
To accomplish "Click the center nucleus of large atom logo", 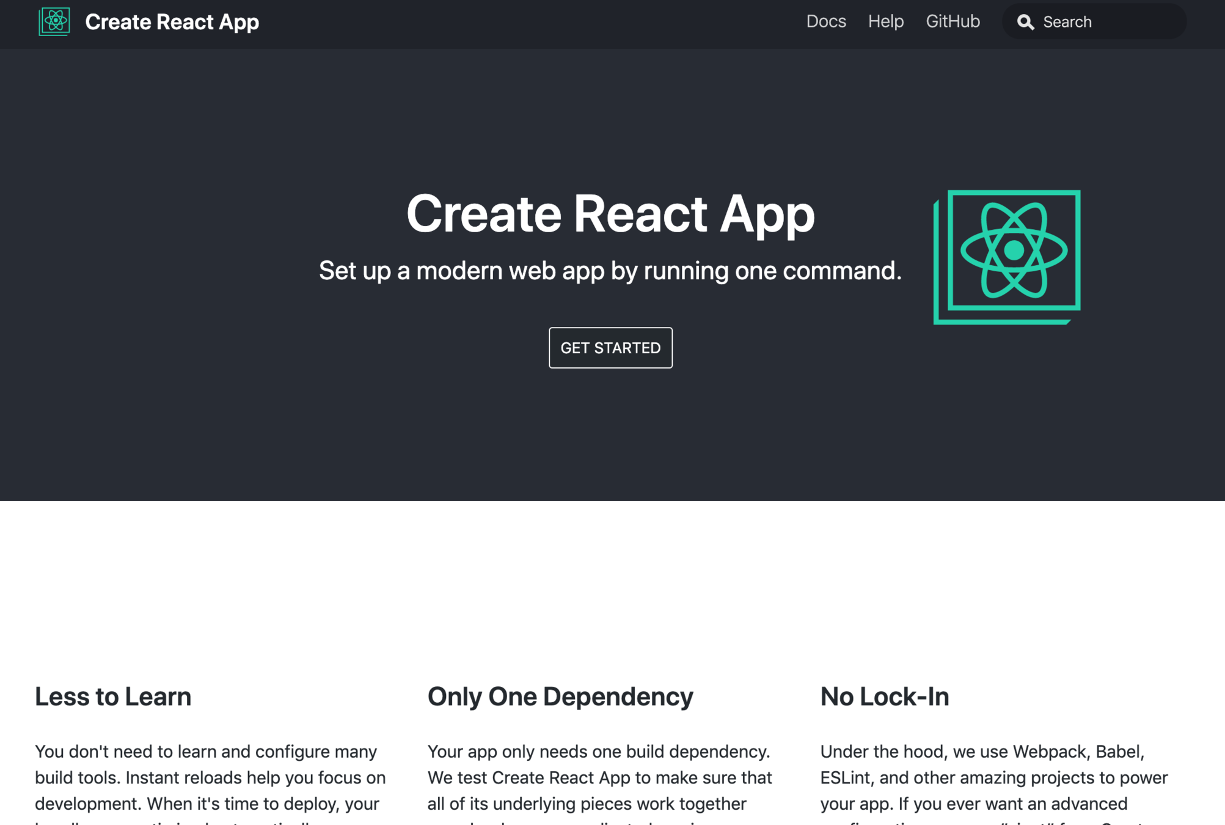I will coord(1014,250).
